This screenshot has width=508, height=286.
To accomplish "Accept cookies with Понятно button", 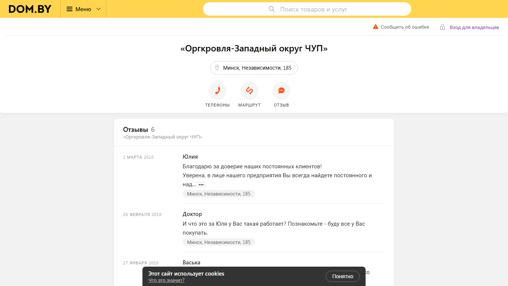I will [343, 276].
